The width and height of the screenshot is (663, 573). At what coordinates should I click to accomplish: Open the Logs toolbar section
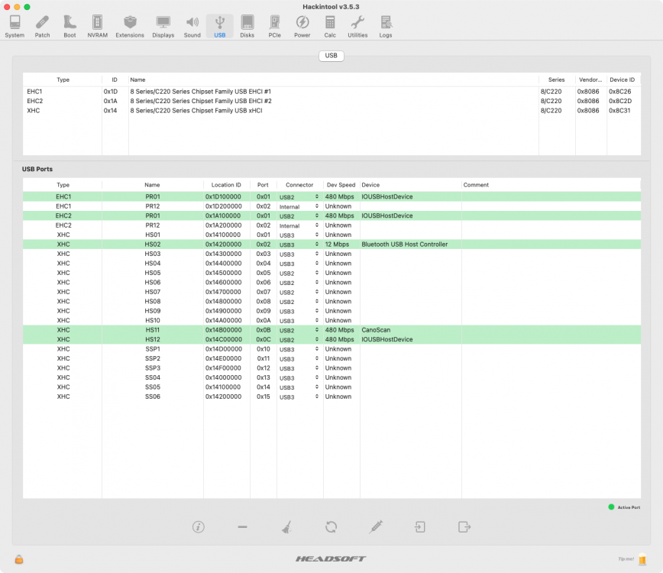click(386, 27)
